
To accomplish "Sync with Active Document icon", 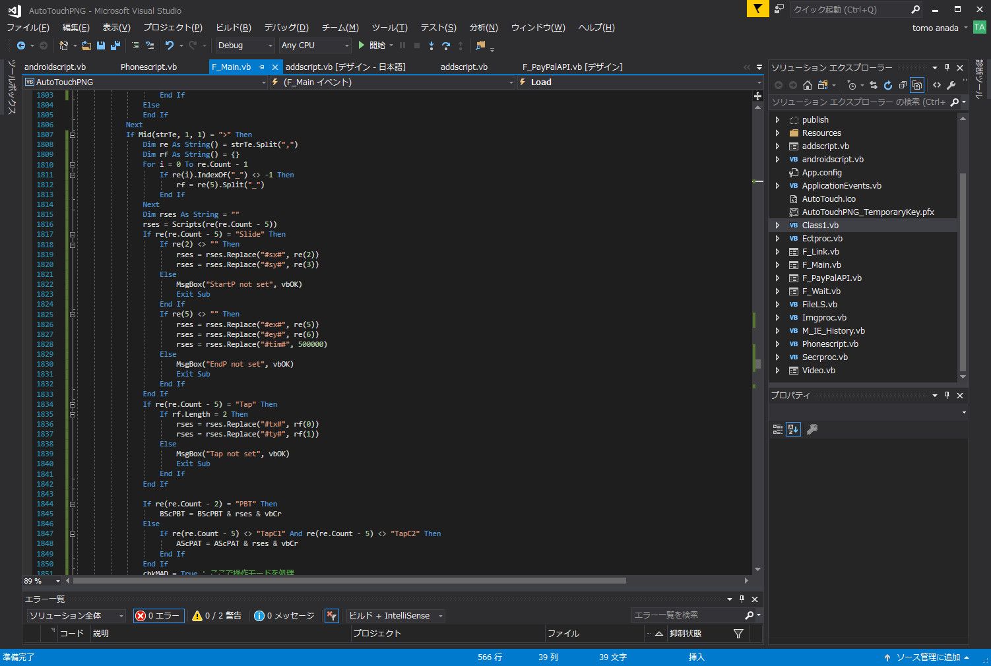I will pyautogui.click(x=874, y=85).
